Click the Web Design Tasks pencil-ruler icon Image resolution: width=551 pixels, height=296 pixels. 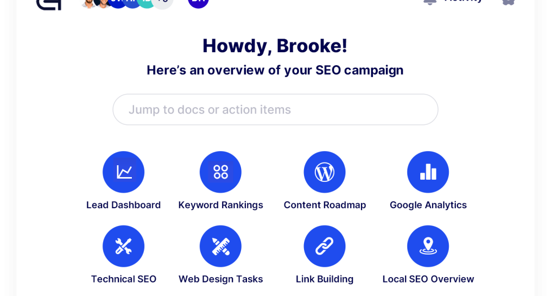coord(221,246)
